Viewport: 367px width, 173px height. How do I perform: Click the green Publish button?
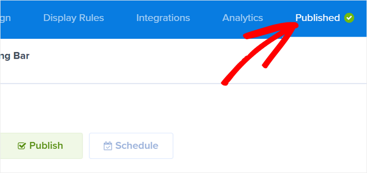point(41,146)
